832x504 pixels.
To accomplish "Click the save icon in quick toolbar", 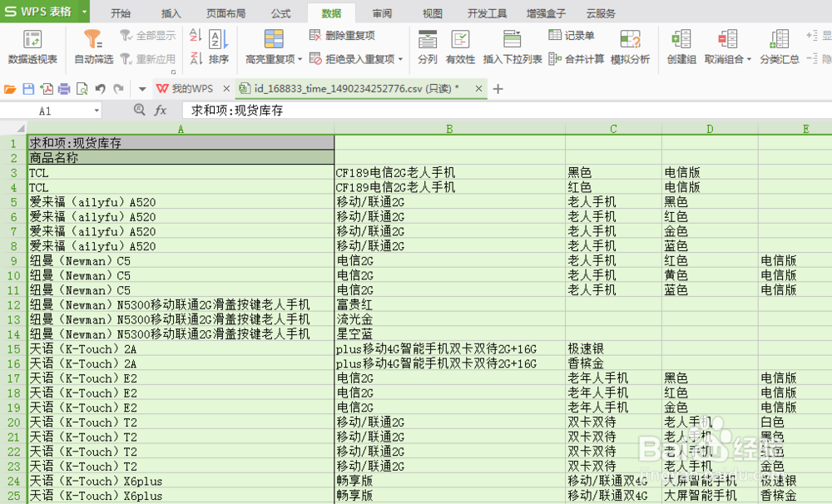I will point(28,89).
